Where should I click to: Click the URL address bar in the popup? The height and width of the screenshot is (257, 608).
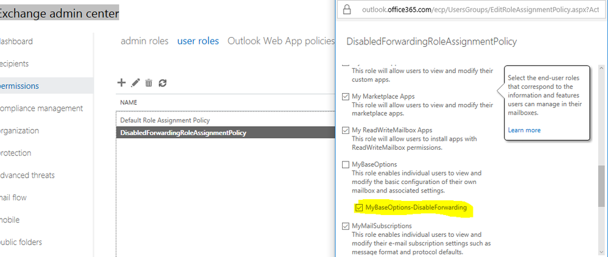pos(473,9)
